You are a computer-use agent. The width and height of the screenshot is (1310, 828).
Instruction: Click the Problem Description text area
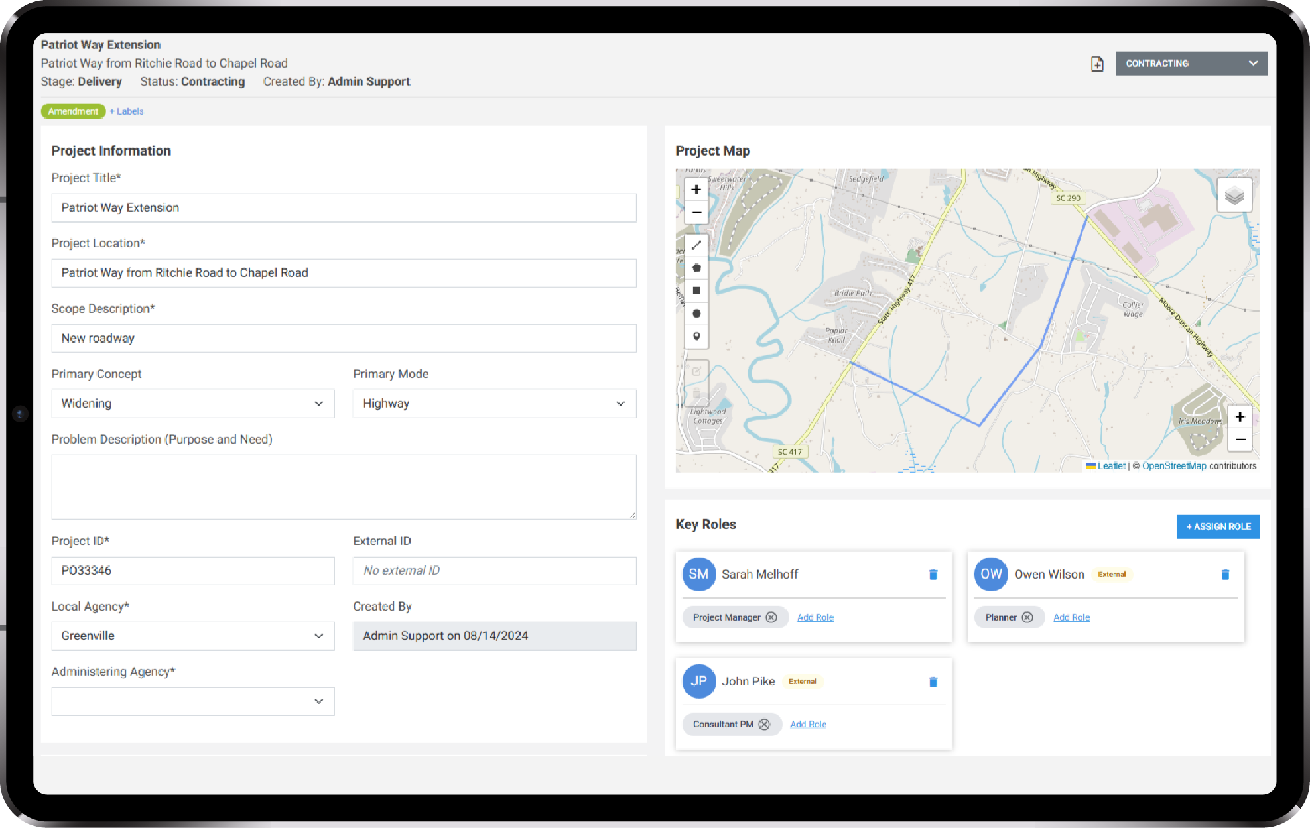[344, 487]
